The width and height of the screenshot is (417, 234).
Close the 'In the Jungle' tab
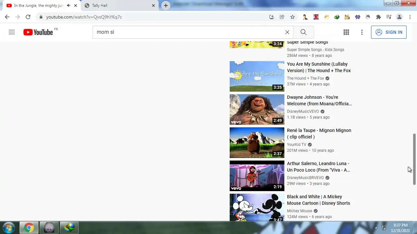pos(76,6)
